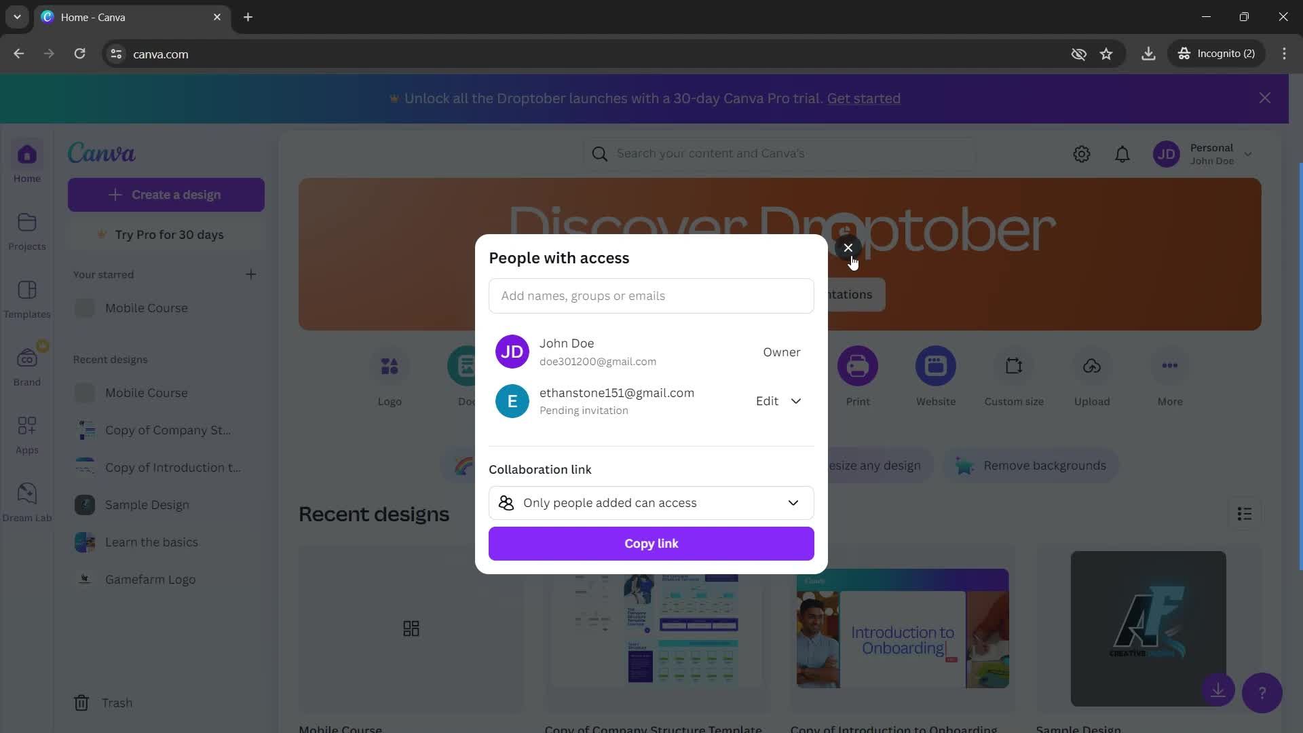The height and width of the screenshot is (733, 1303).
Task: Open a new browser tab
Action: (248, 17)
